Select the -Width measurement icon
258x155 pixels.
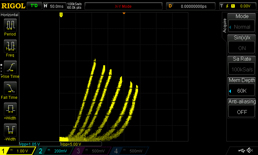point(10,130)
